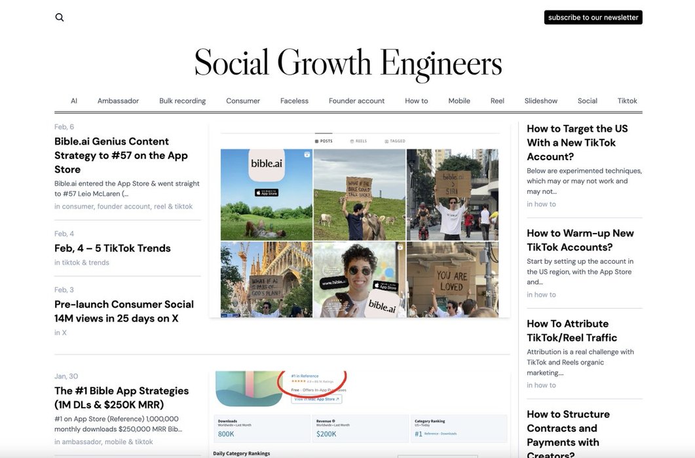Select the Faceless category tab
This screenshot has width=695, height=458.
[294, 101]
